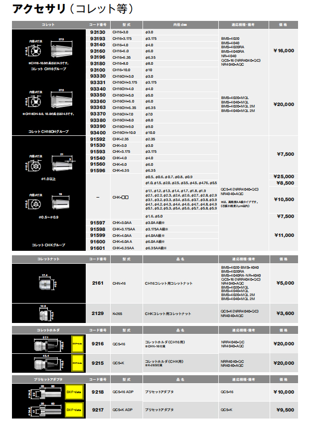The image size is (311, 422).
Task: Select code number 91592 for CHK-2.35
Action: coord(98,139)
